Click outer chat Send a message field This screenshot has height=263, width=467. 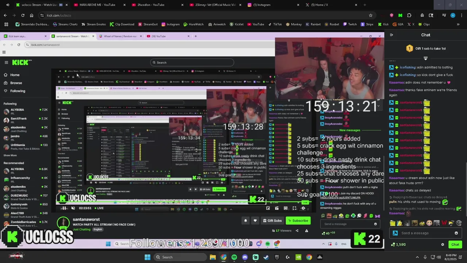point(425,233)
